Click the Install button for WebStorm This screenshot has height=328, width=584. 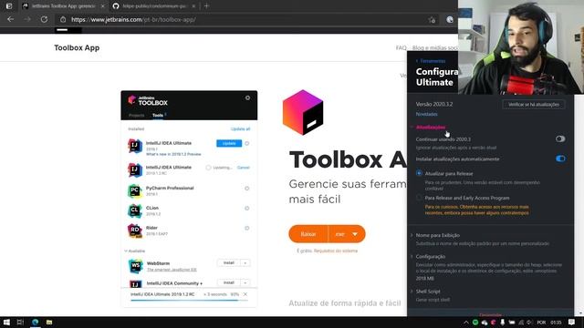(x=229, y=263)
